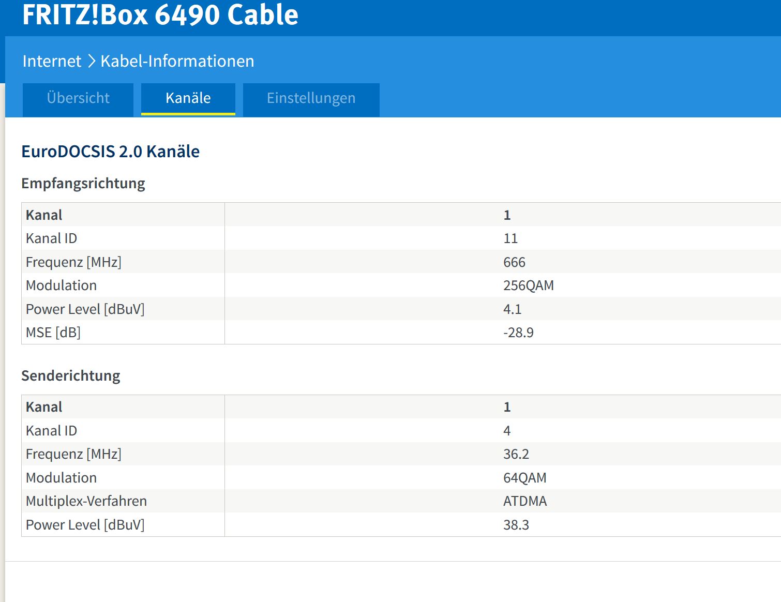Click the MSE value -28.9
This screenshot has height=602, width=781.
click(x=518, y=333)
